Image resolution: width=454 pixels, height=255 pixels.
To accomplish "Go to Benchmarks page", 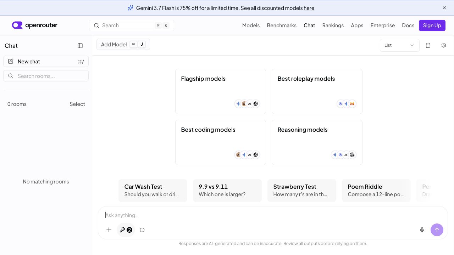I will point(282,25).
